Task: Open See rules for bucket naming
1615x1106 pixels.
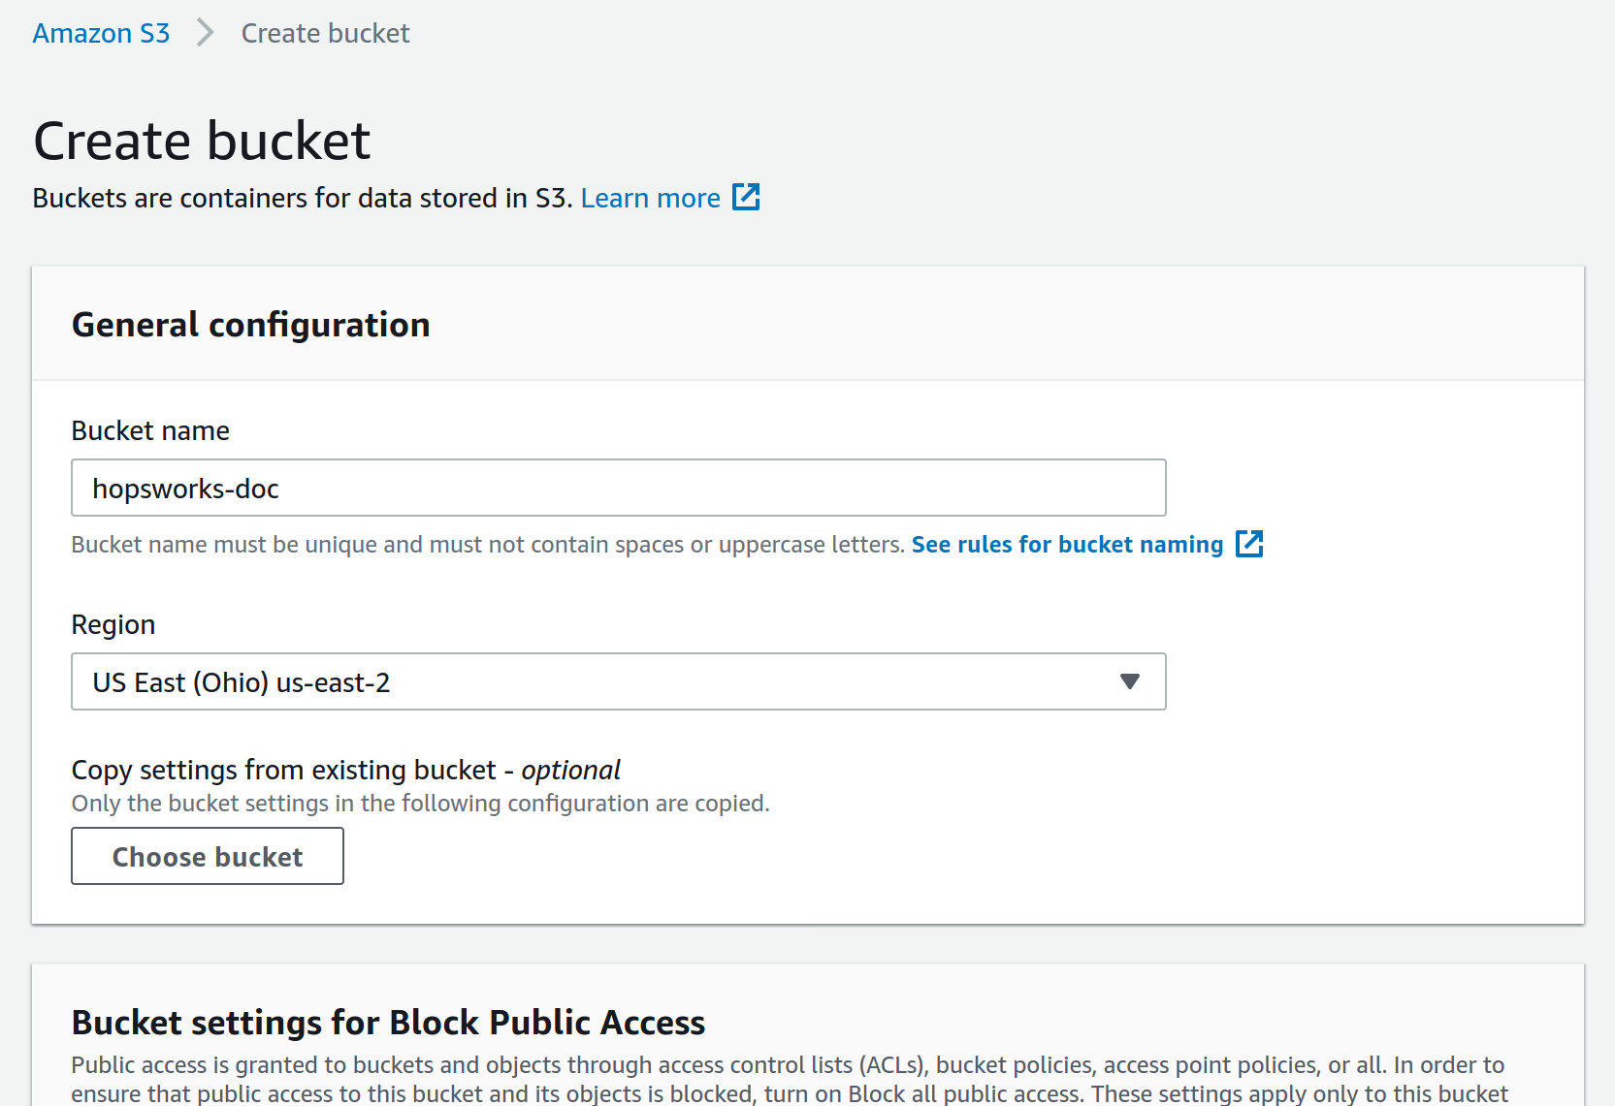Action: (x=1067, y=545)
